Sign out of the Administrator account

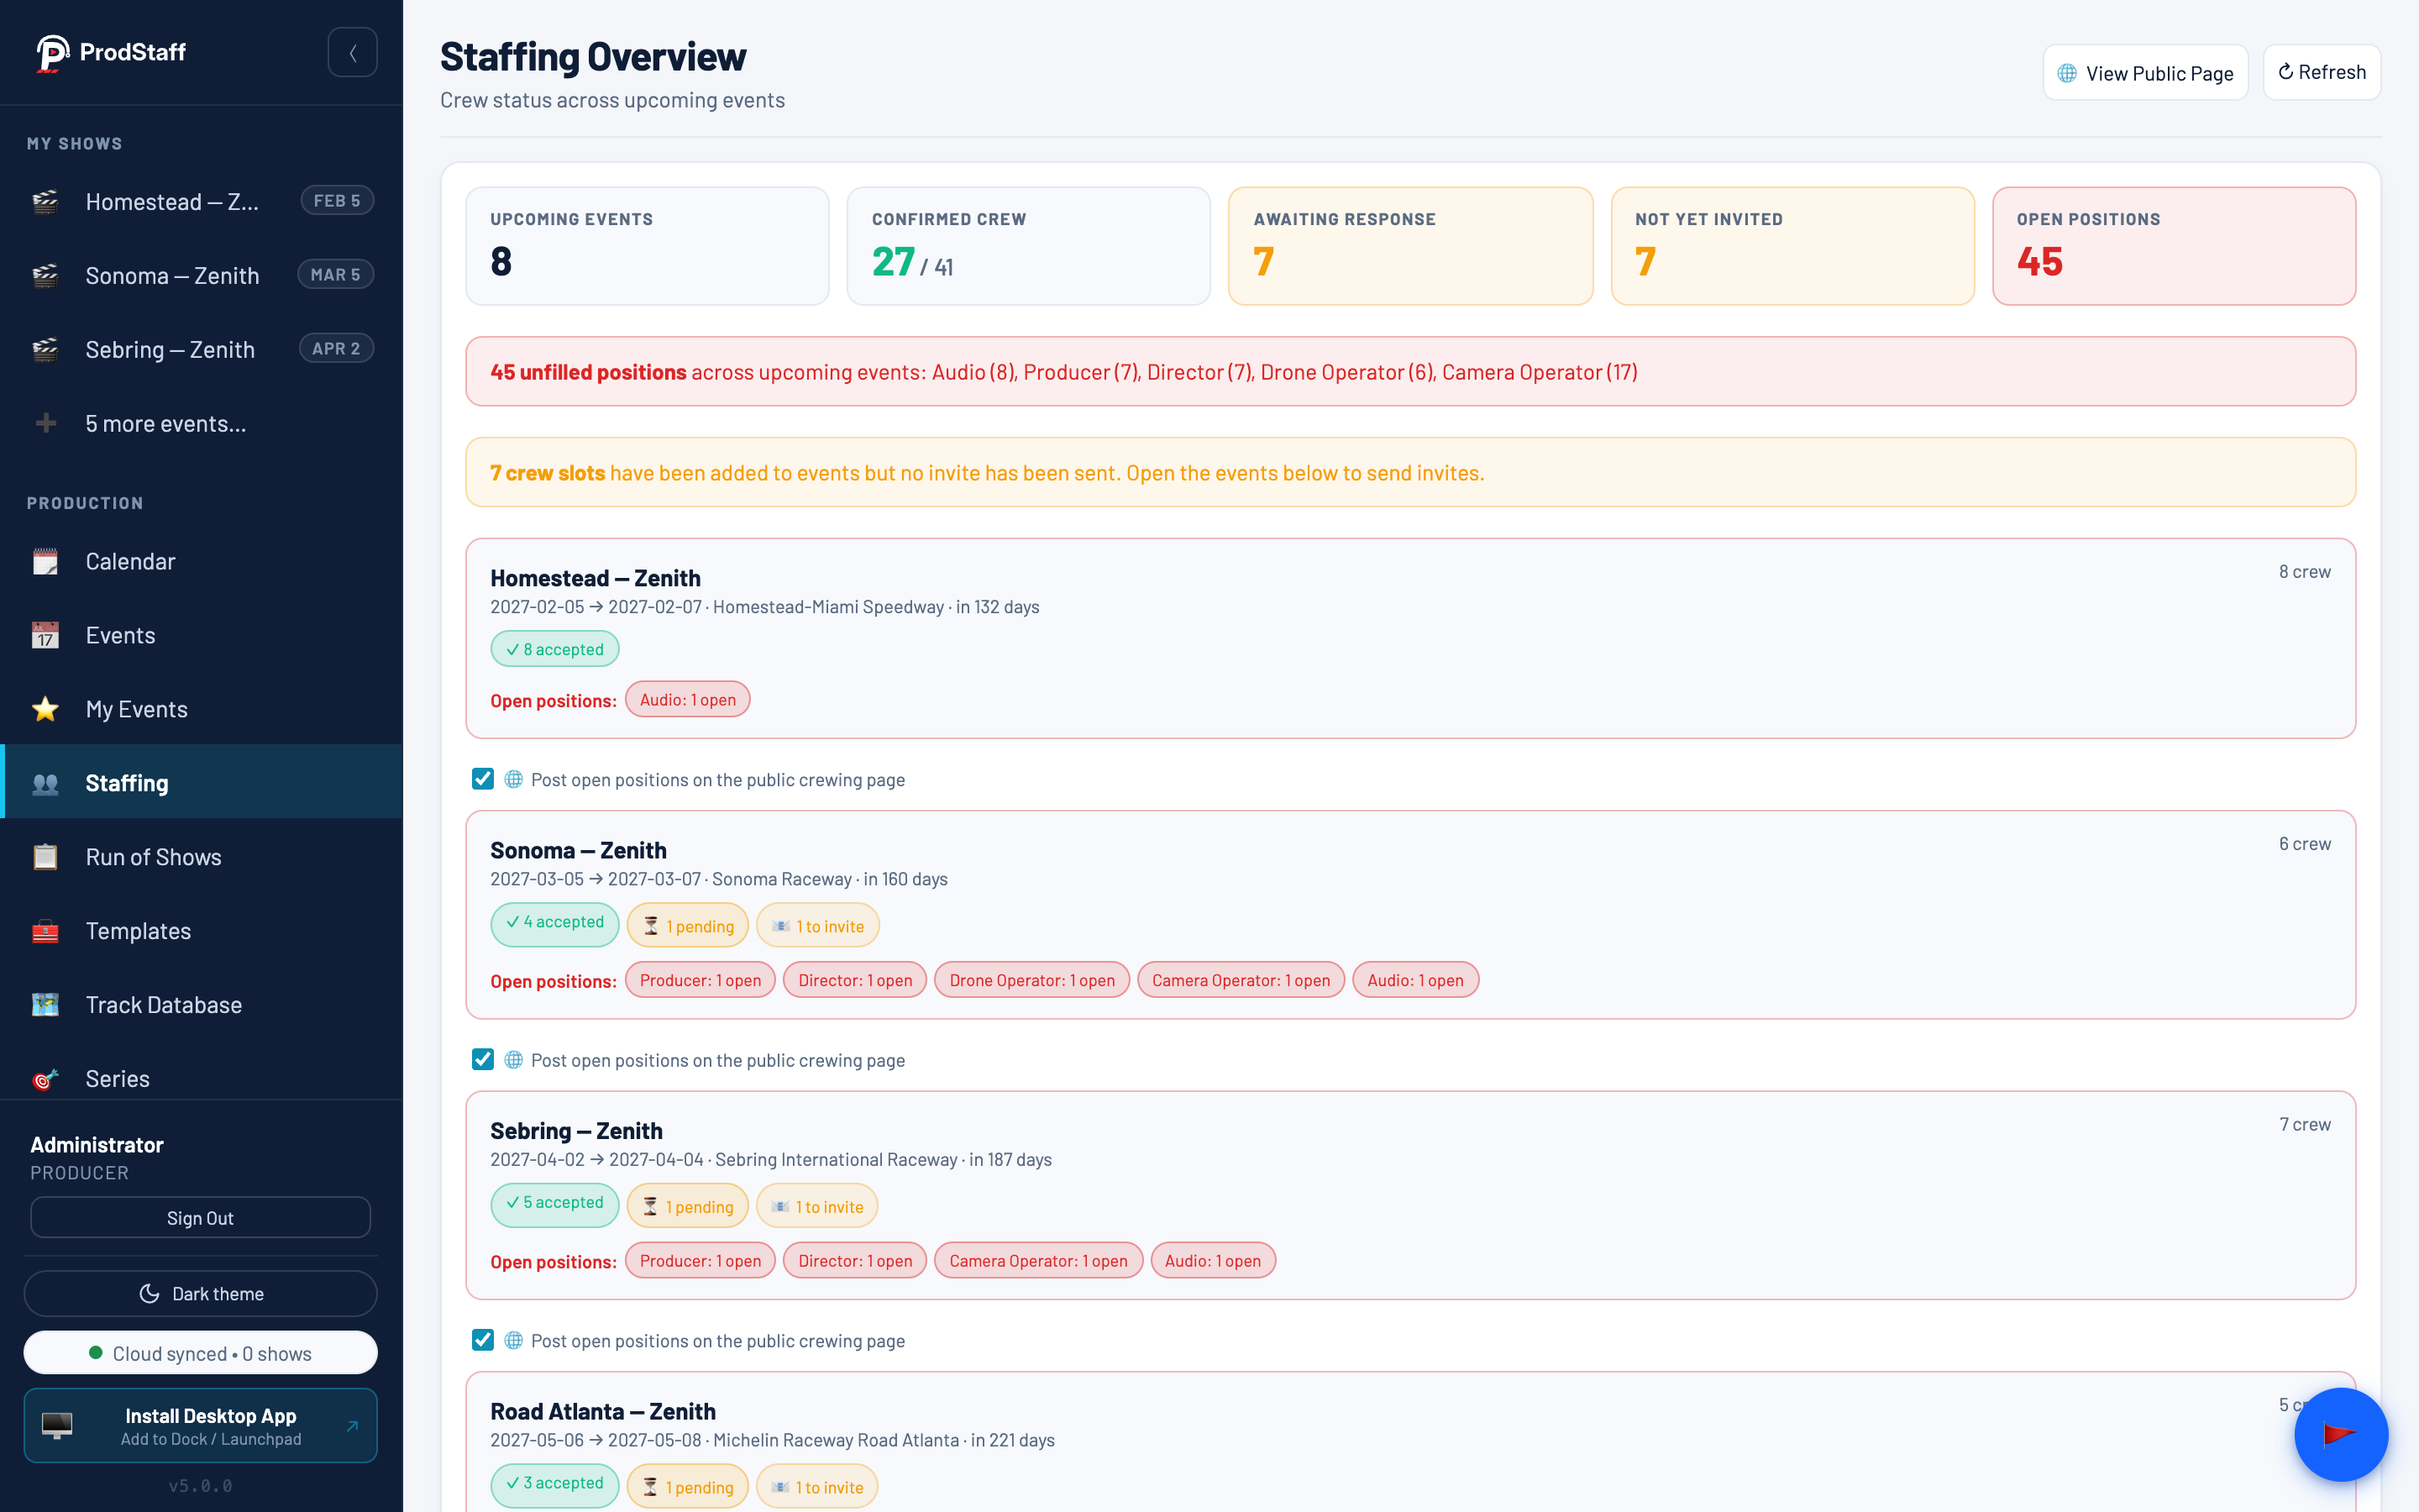200,1217
